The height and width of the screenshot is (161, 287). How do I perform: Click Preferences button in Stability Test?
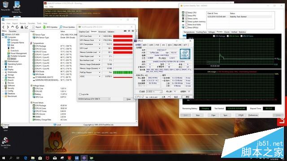tap(253, 115)
